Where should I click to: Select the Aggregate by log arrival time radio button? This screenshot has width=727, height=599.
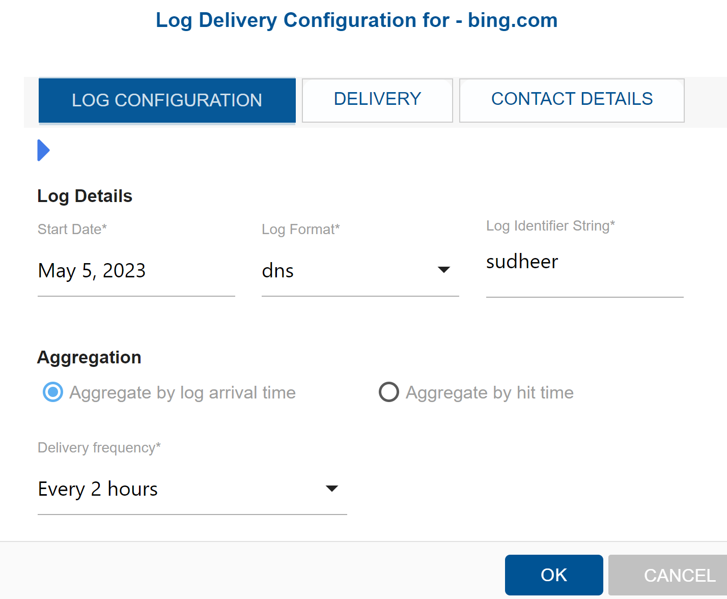pyautogui.click(x=53, y=392)
